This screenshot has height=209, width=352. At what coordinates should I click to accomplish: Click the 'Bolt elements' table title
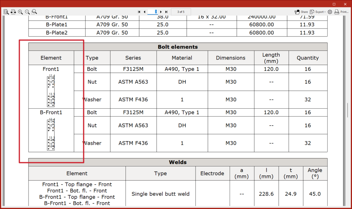coord(178,47)
